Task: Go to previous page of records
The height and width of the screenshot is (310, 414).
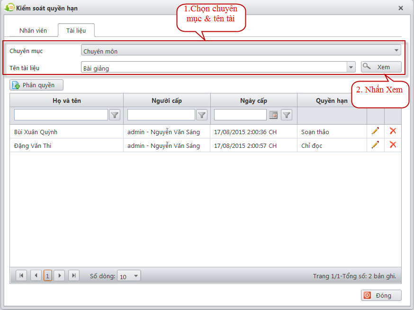Action: point(36,276)
